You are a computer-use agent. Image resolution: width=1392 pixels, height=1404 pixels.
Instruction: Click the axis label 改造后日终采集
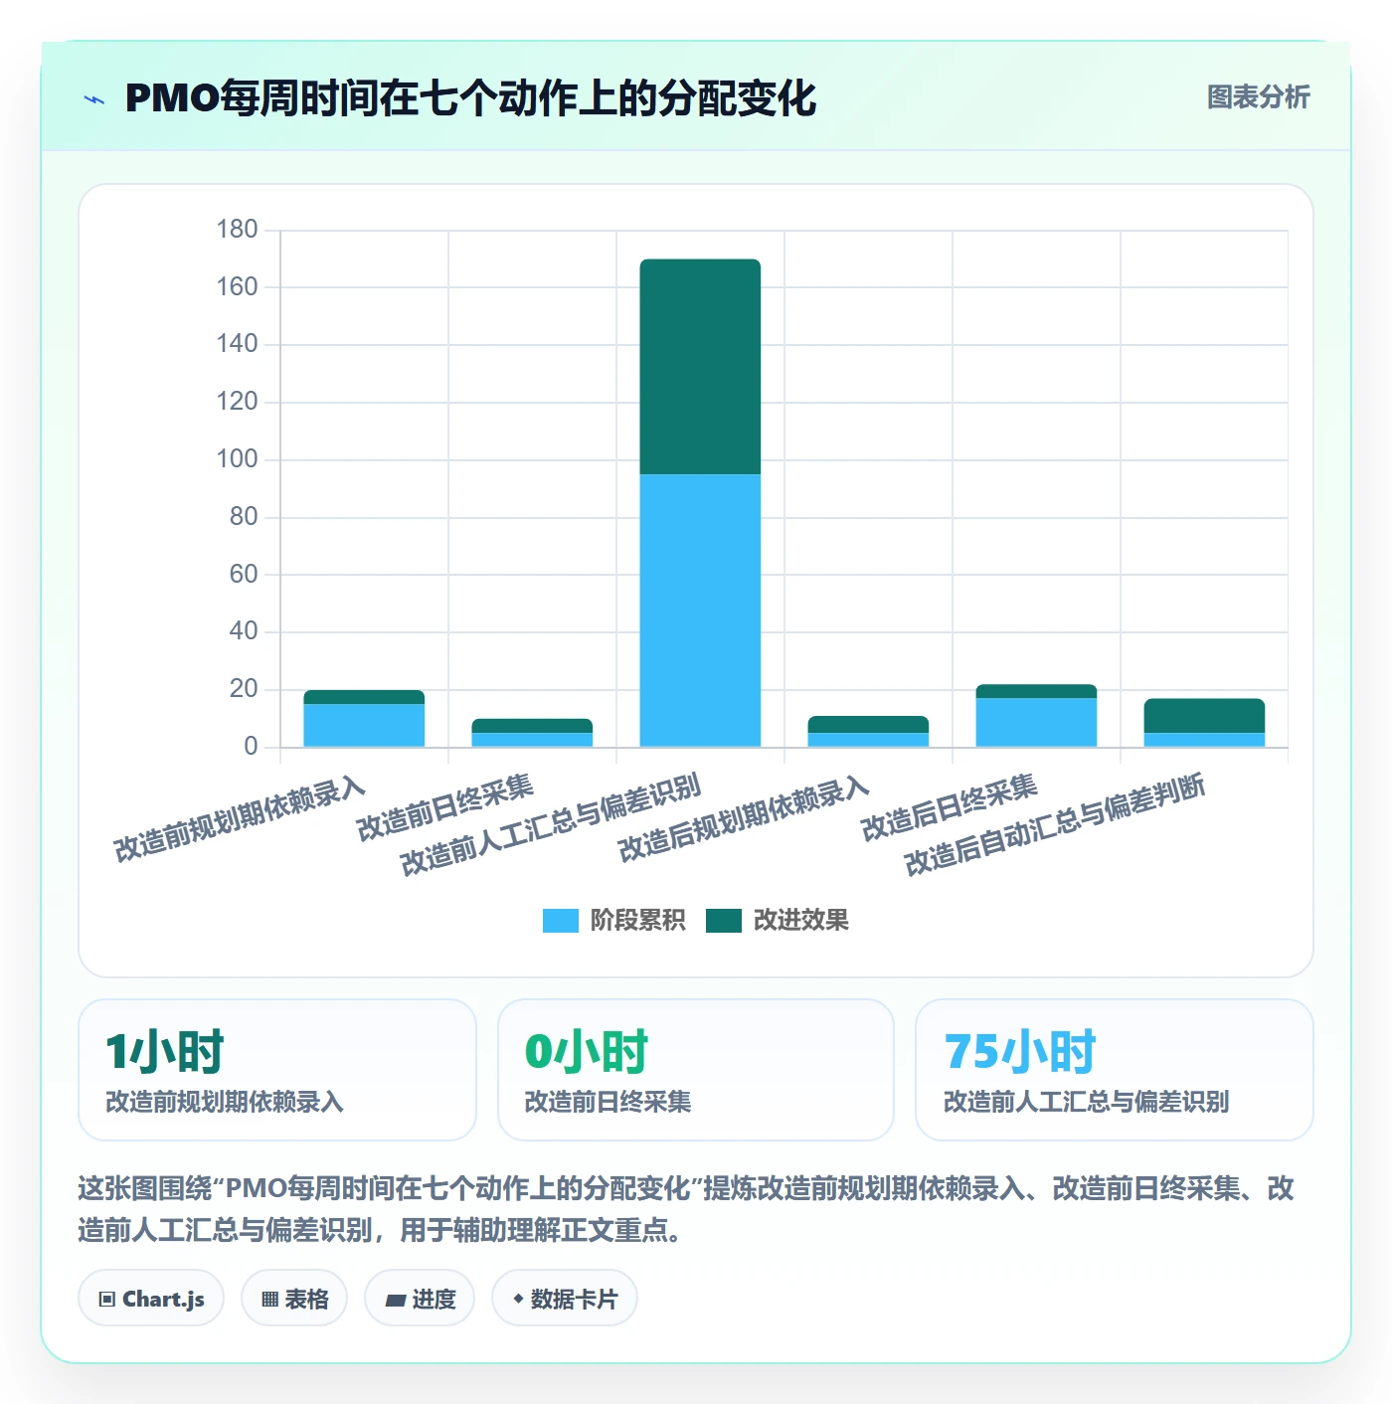point(949,806)
